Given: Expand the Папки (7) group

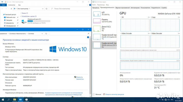Looking at the screenshot, I should coord(20,13).
